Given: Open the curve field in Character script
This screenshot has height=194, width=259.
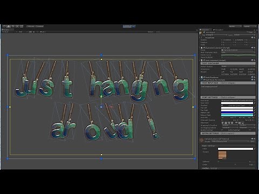Looking at the screenshot, I should coord(238,55).
